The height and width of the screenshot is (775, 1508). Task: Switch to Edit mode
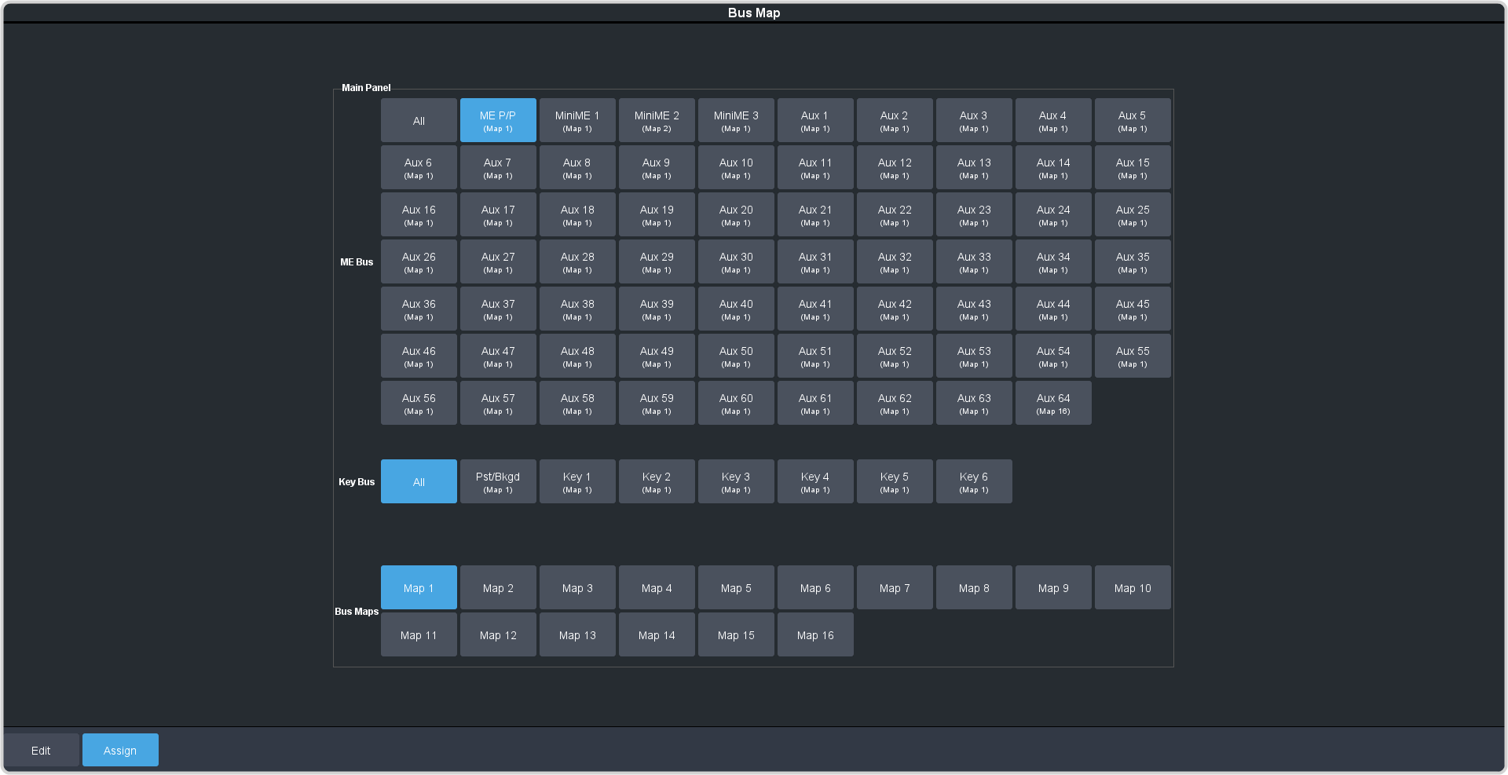pyautogui.click(x=41, y=750)
